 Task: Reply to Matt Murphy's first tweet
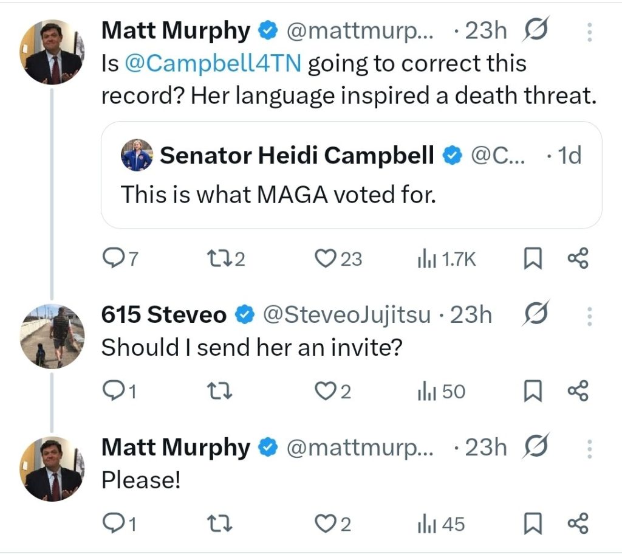point(112,260)
